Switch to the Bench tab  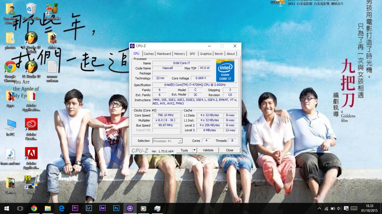click(x=219, y=54)
